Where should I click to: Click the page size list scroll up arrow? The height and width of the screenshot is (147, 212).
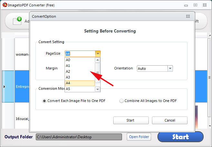tap(98, 60)
